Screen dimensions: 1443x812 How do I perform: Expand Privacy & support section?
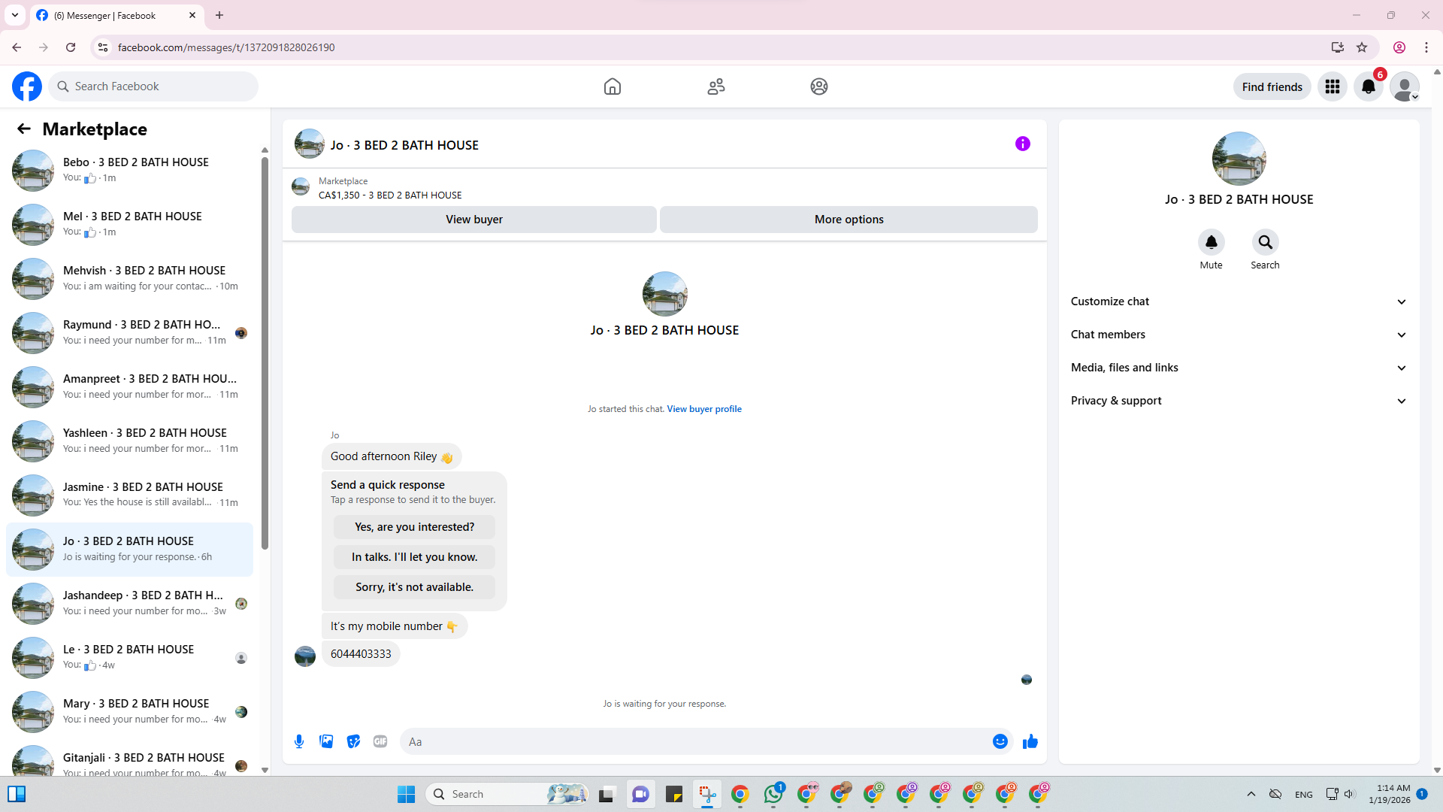point(1239,401)
